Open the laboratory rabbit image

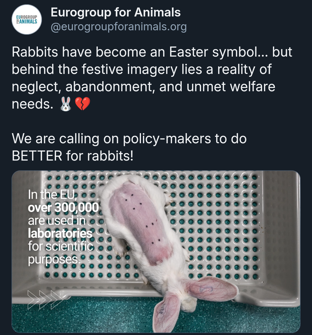[x=156, y=252]
